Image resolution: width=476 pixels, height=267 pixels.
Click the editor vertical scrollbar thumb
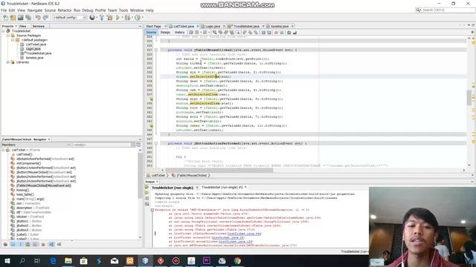pos(469,97)
